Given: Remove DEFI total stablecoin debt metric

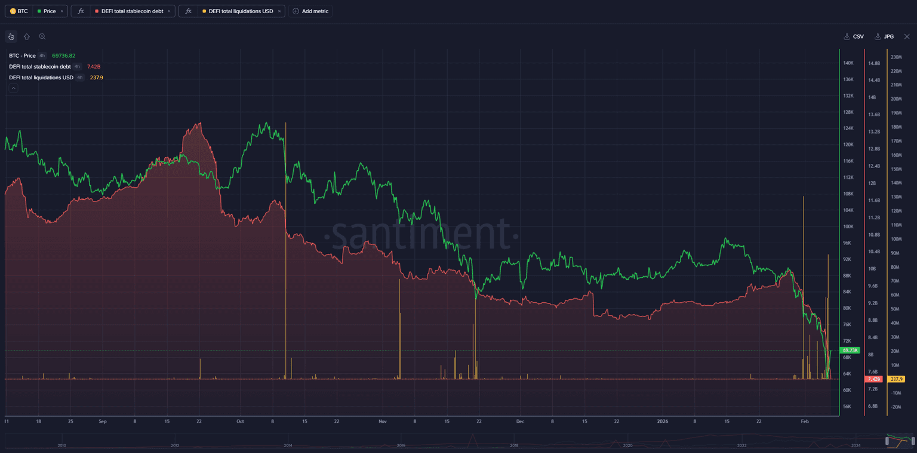Looking at the screenshot, I should (169, 11).
